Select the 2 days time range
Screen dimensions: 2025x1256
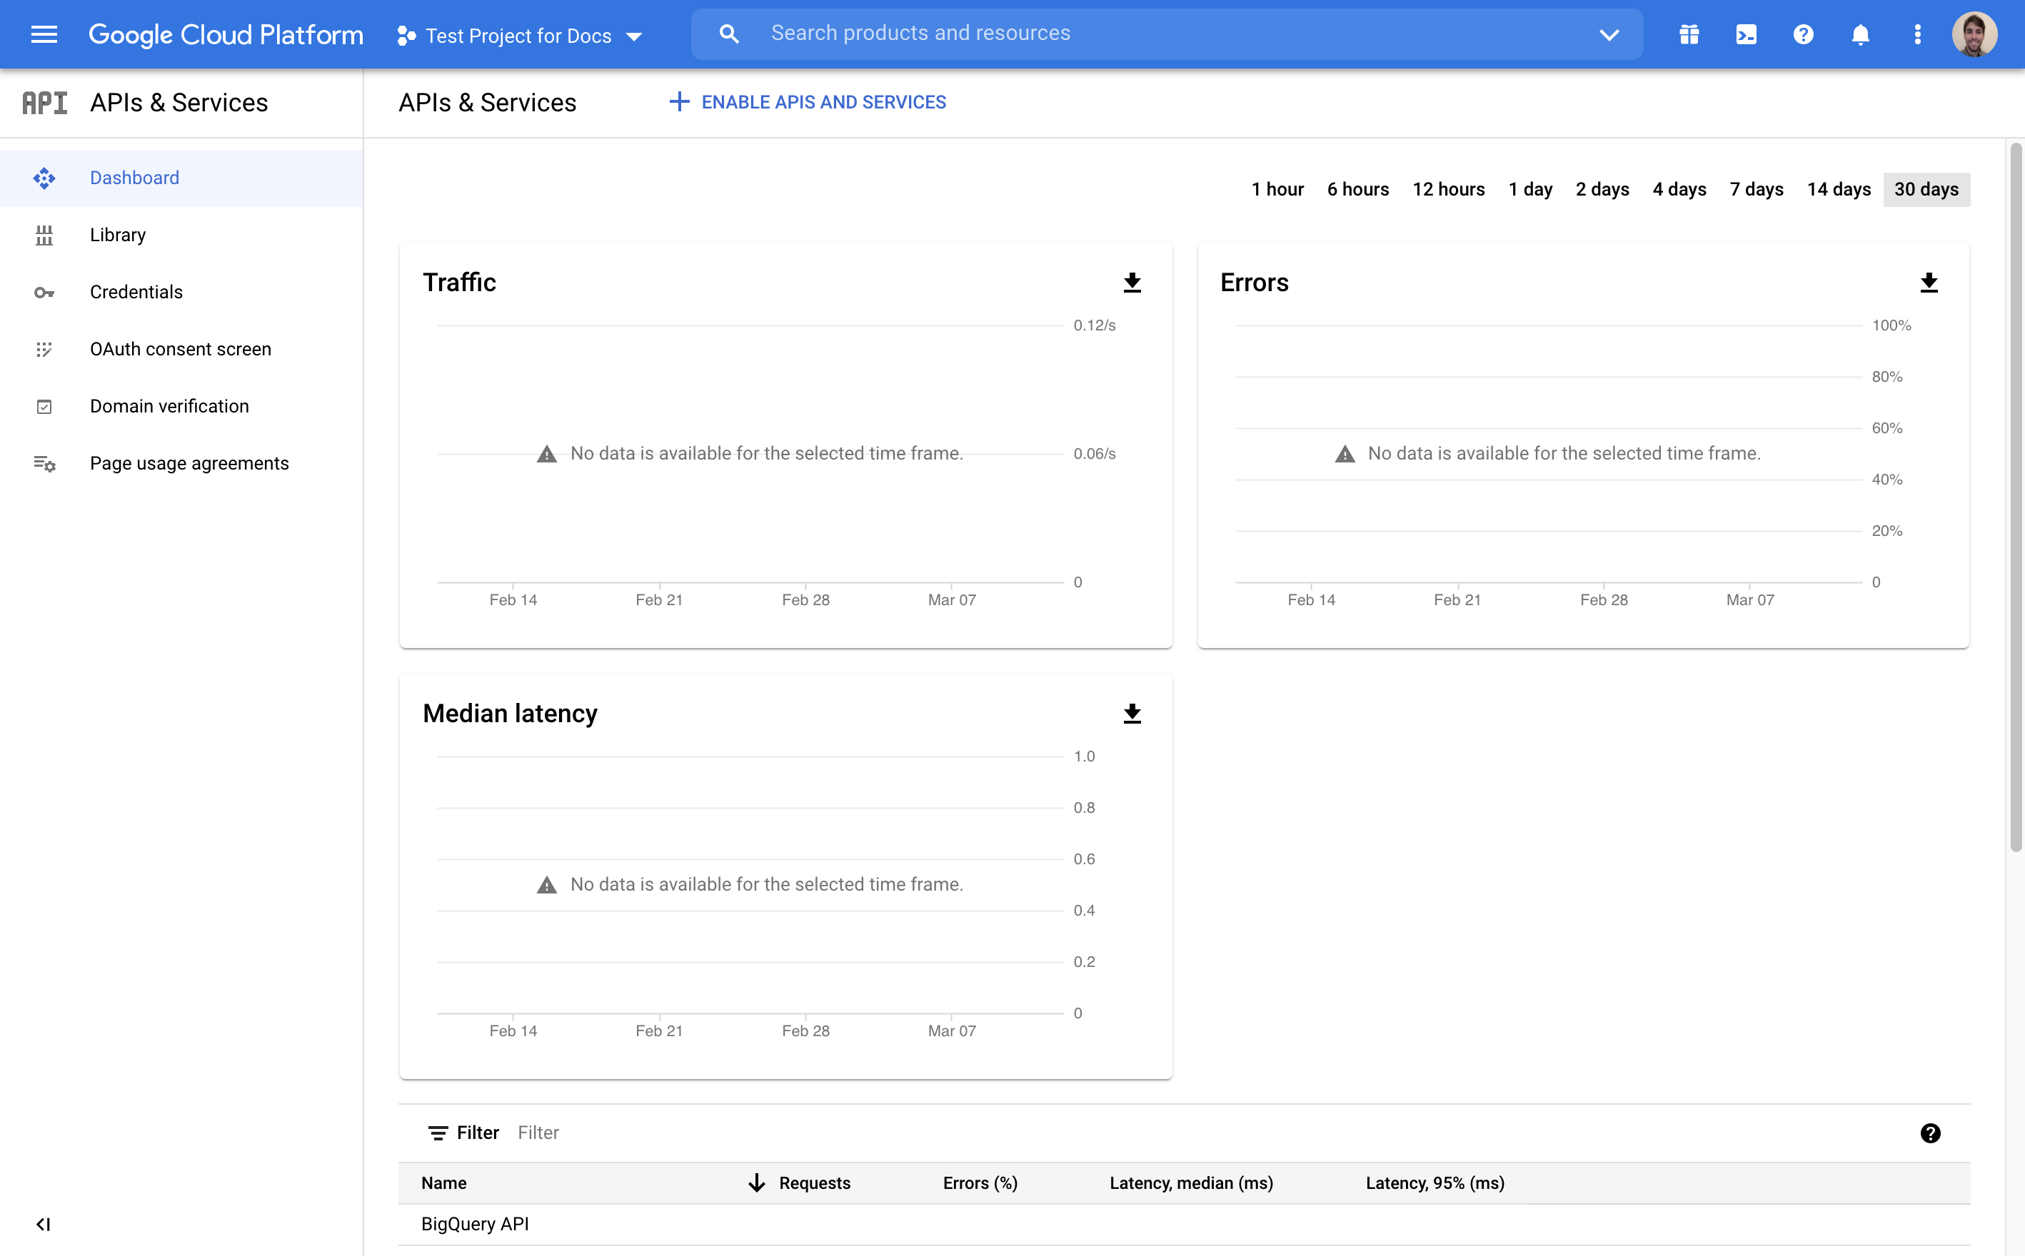coord(1602,189)
